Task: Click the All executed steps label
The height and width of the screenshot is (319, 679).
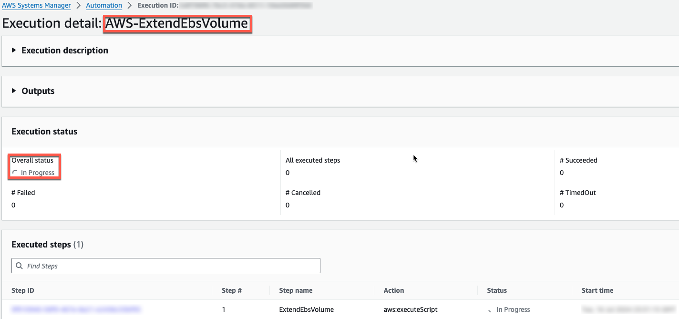Action: click(x=313, y=160)
